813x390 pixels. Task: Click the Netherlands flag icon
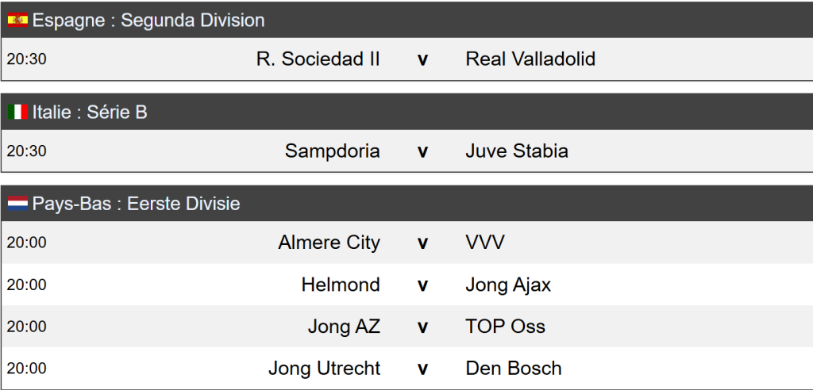pos(17,205)
